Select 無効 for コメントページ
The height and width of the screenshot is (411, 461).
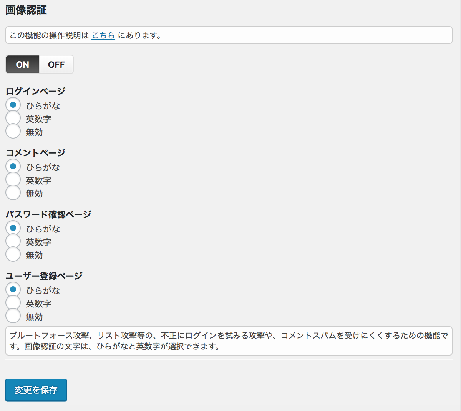[13, 193]
